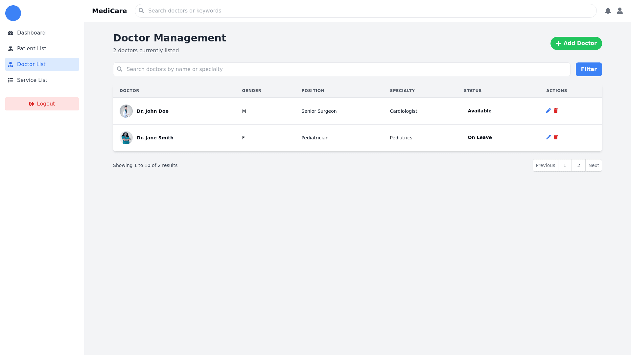Switch to the Service List section
The height and width of the screenshot is (355, 631).
pos(32,80)
